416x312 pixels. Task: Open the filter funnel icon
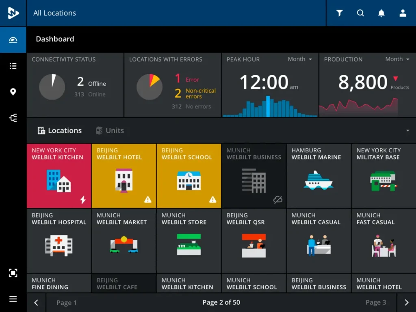pyautogui.click(x=339, y=13)
